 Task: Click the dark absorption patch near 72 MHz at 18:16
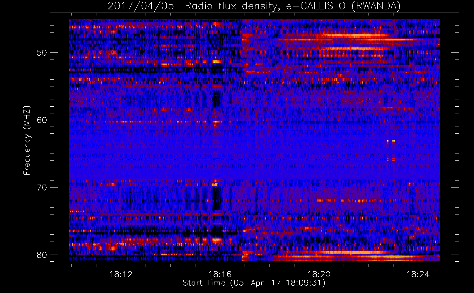[x=216, y=199]
